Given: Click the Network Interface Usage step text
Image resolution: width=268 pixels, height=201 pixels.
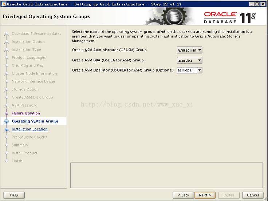Looking at the screenshot, I should (33, 81).
